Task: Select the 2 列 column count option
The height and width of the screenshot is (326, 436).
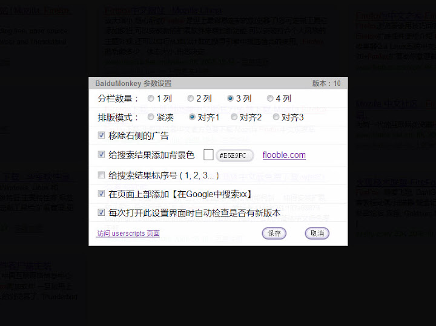Action: [x=191, y=99]
